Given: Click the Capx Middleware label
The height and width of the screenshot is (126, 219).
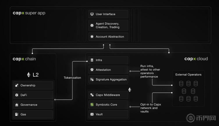Looking at the screenshot, I should click(108, 95).
